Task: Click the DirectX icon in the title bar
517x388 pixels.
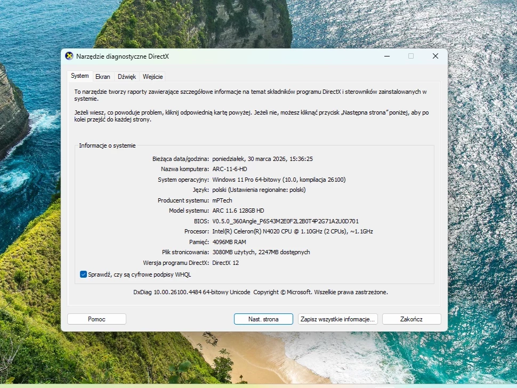Action: pyautogui.click(x=68, y=55)
